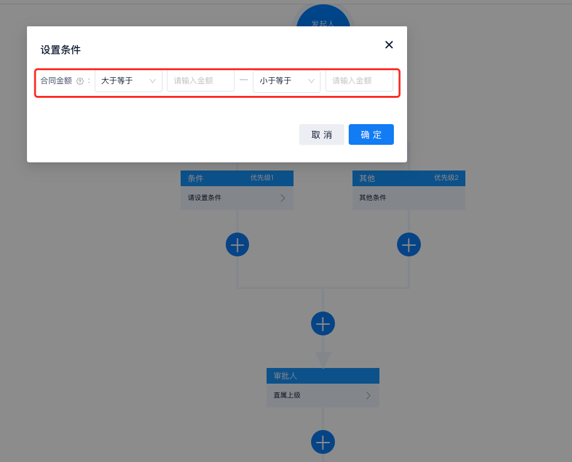Open the 小于等于 operator dropdown
Screen dimensions: 572x462
tap(287, 81)
